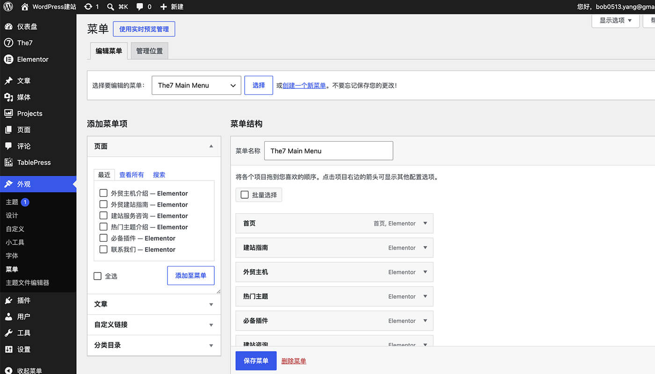This screenshot has width=655, height=374.
Task: Click the Projects sidebar icon
Action: click(8, 113)
